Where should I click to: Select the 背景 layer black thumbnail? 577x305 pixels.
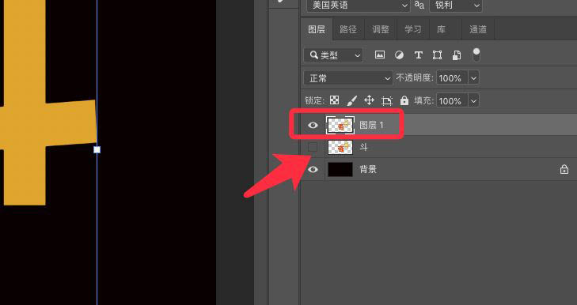click(x=340, y=169)
